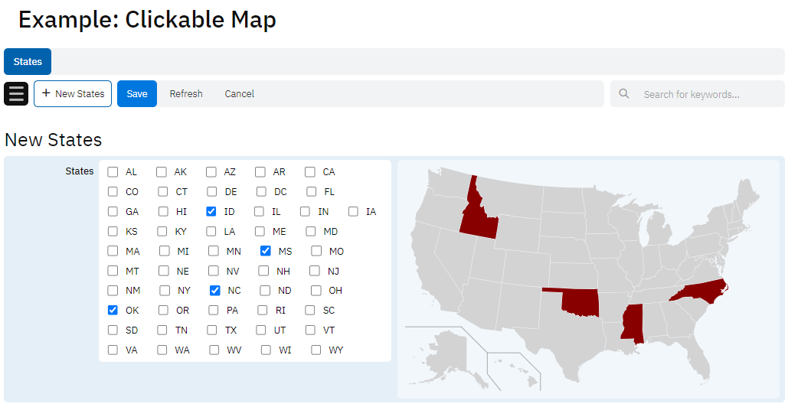The height and width of the screenshot is (407, 788).
Task: Check the WY state checkbox
Action: pyautogui.click(x=316, y=350)
